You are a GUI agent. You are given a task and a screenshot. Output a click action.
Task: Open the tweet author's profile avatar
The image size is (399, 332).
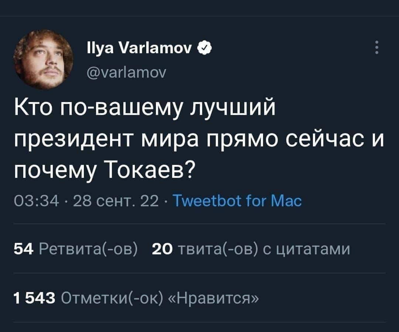tap(44, 59)
